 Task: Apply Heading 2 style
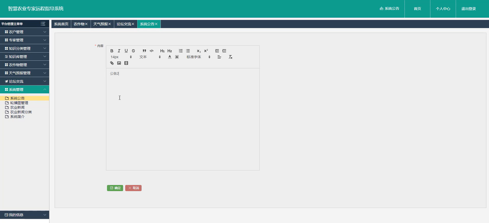click(169, 51)
